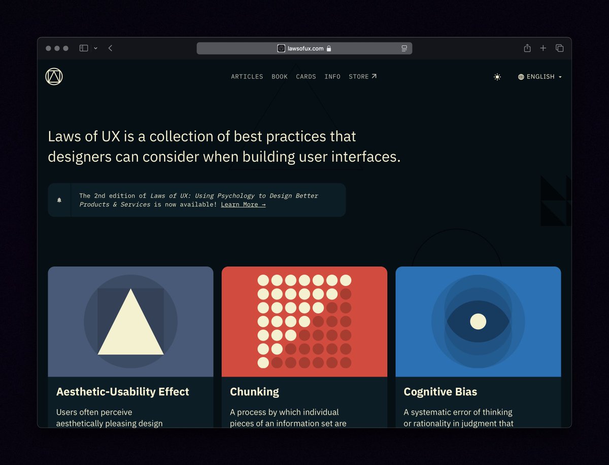Click the padlock security icon
Viewport: 609px width, 465px height.
[x=329, y=48]
